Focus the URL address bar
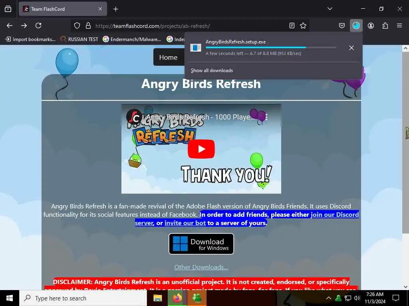The height and width of the screenshot is (306, 409). (190, 26)
